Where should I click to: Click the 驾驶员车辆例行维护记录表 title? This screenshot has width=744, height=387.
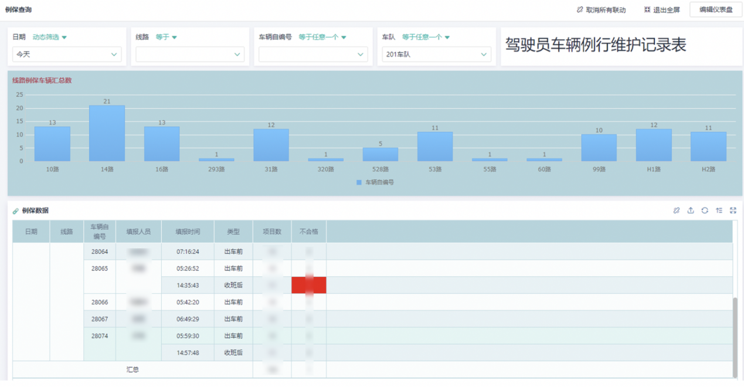(x=595, y=46)
